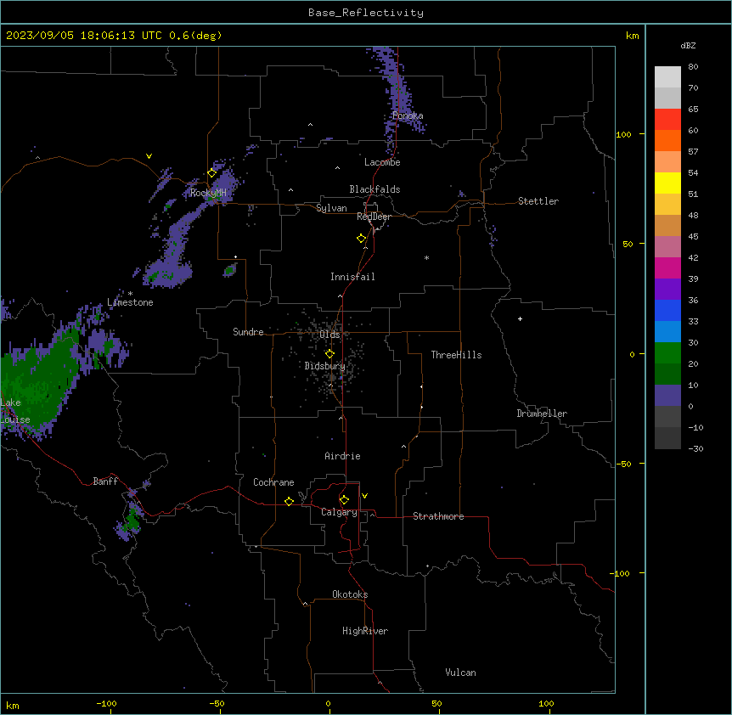Click the Sundre town label
This screenshot has width=732, height=715.
[248, 332]
